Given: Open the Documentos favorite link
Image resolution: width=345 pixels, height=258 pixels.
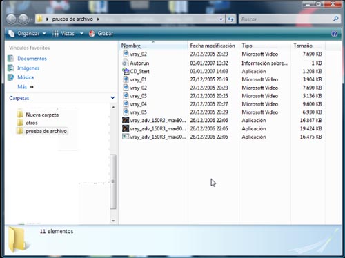Looking at the screenshot, I should point(32,59).
